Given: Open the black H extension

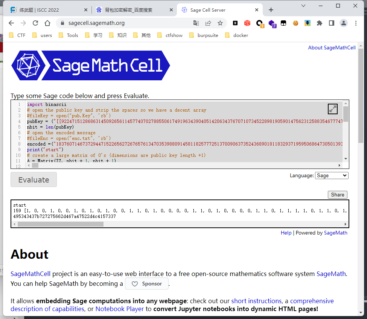Looking at the screenshot, I should coord(235,23).
